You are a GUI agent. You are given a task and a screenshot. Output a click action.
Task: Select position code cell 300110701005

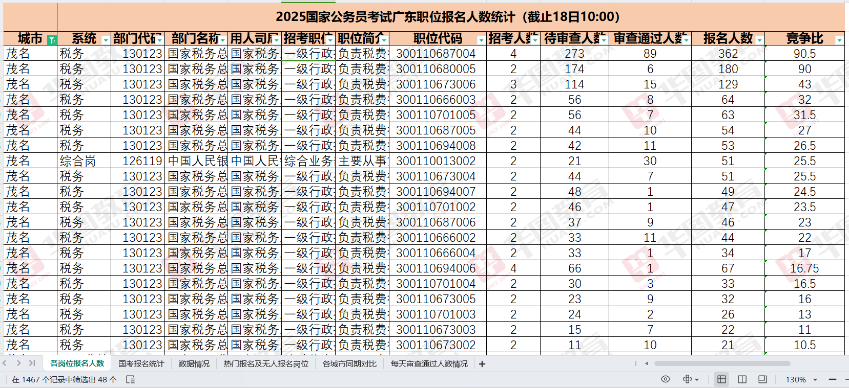click(x=438, y=115)
